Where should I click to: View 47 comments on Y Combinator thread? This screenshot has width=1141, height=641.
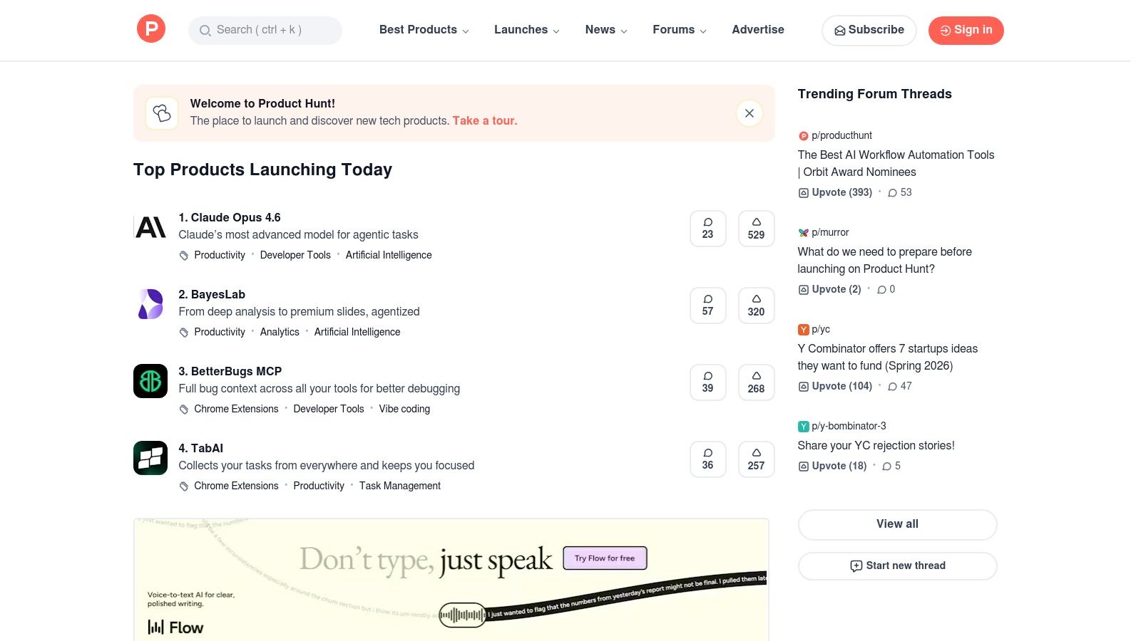pos(900,386)
